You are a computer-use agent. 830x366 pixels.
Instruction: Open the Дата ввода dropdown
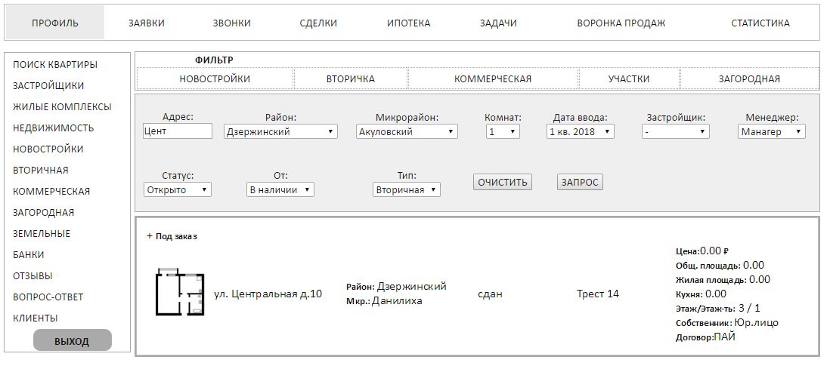point(581,132)
